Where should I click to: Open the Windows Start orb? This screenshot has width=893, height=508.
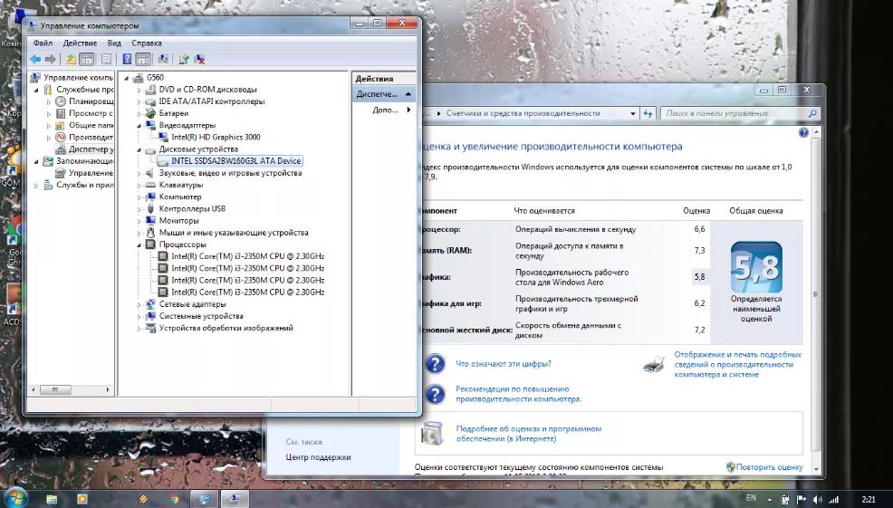15,498
